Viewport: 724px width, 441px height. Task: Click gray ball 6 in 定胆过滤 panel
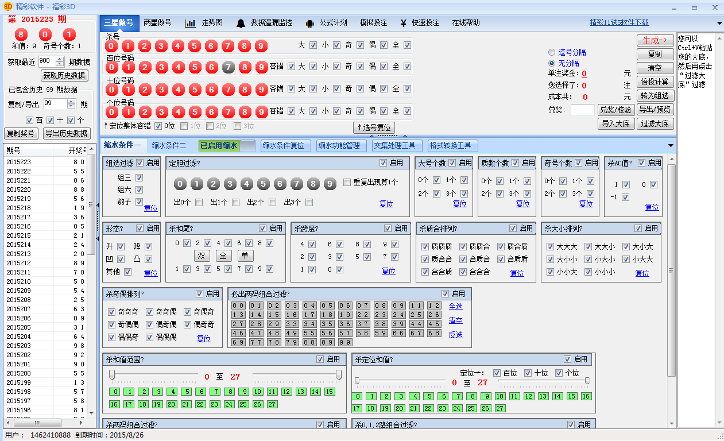click(x=280, y=184)
